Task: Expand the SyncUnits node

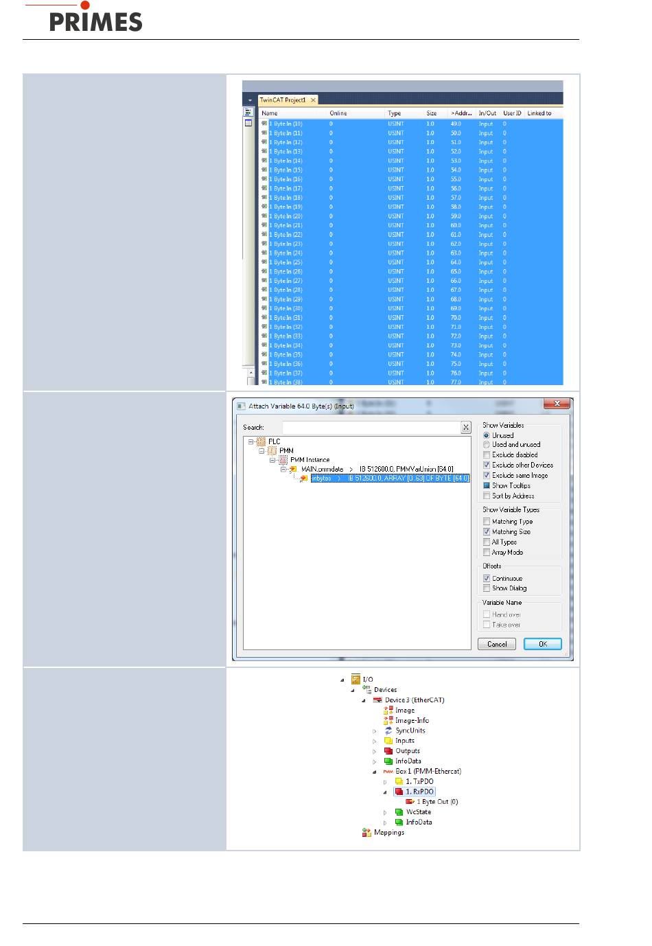Action: click(375, 731)
